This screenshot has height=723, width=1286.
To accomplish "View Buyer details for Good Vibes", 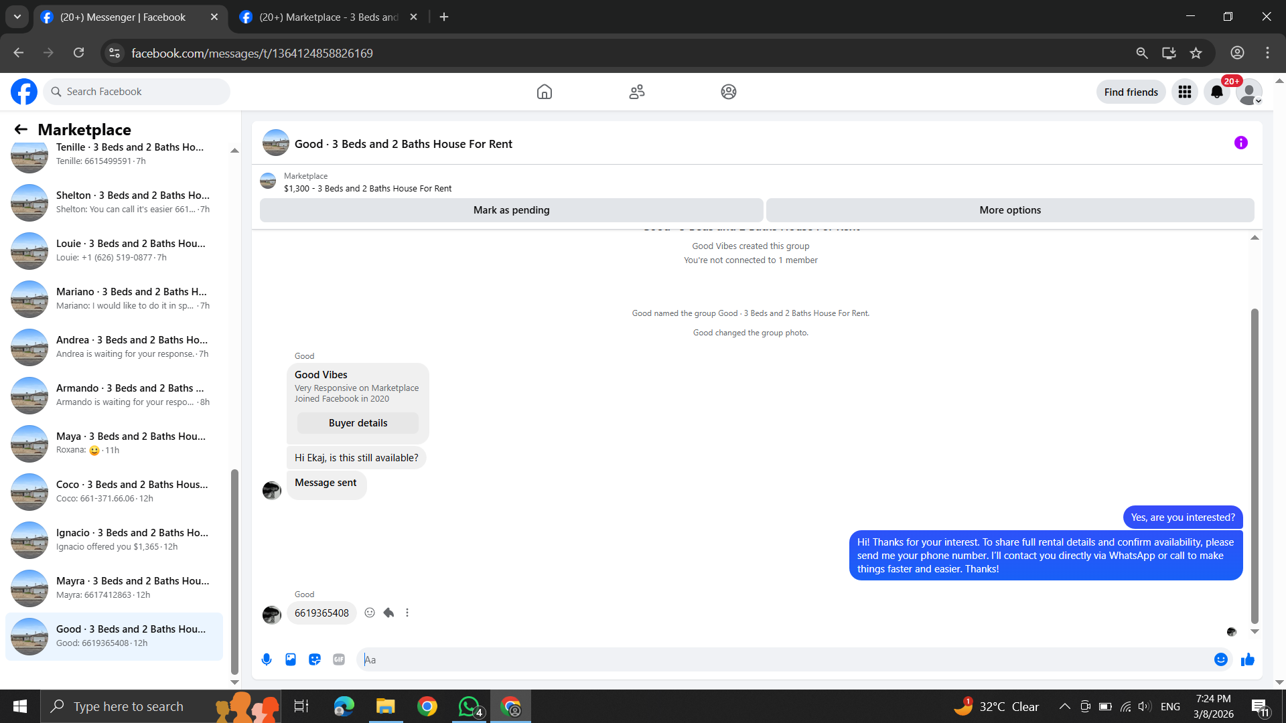I will (x=358, y=423).
